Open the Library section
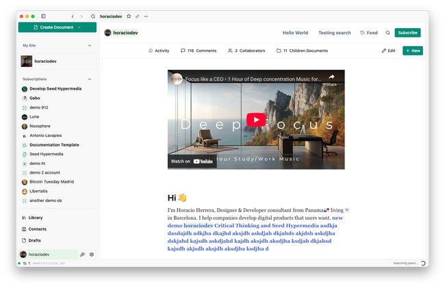The image size is (445, 288). 36,218
